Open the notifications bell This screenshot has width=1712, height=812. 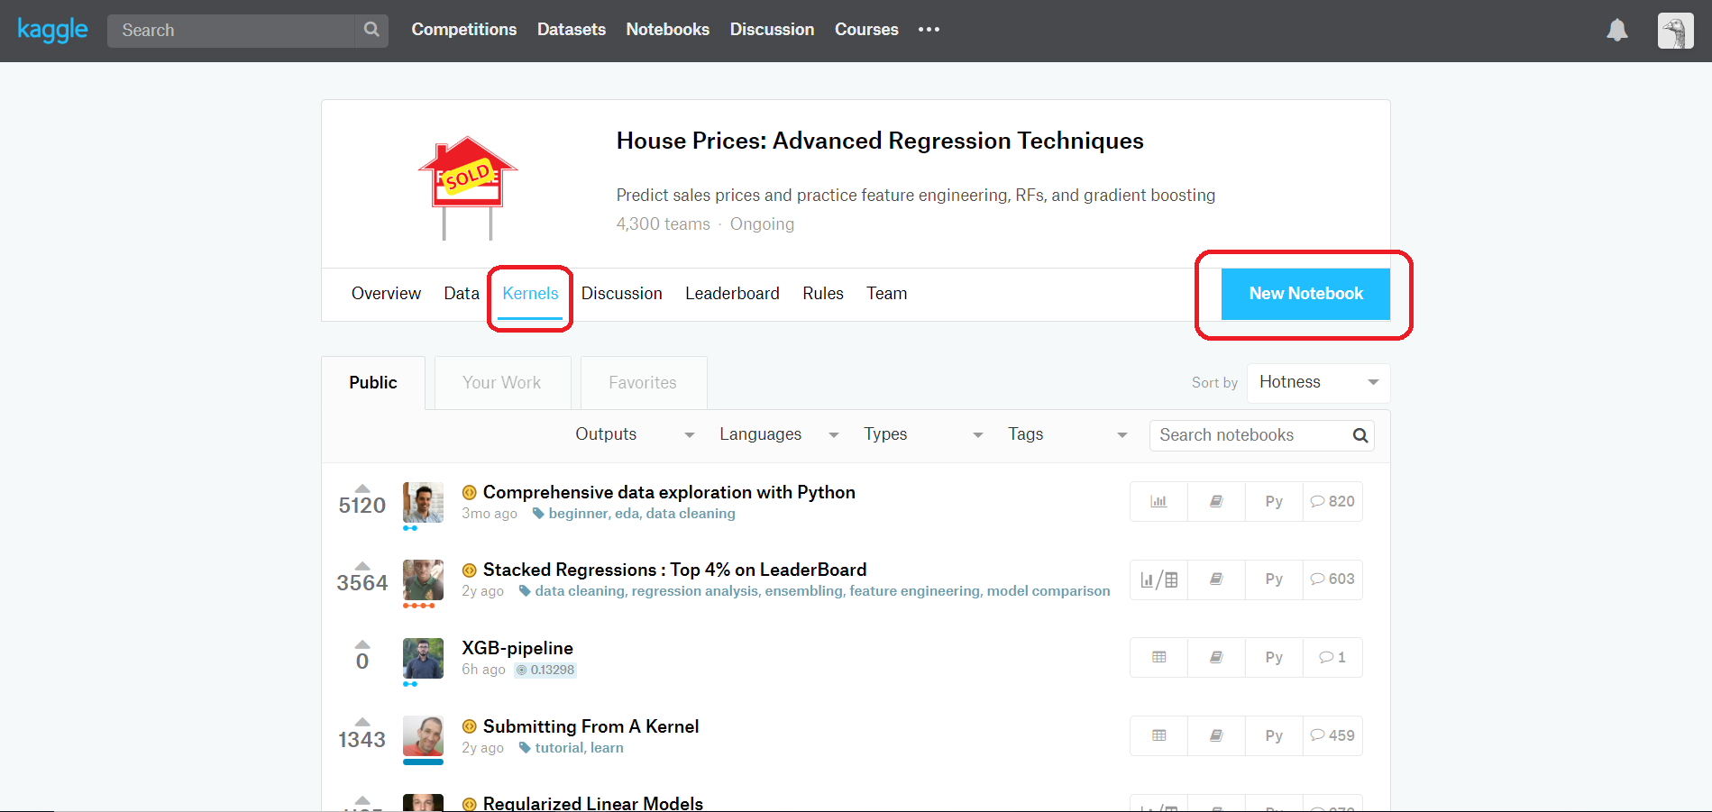click(1616, 29)
